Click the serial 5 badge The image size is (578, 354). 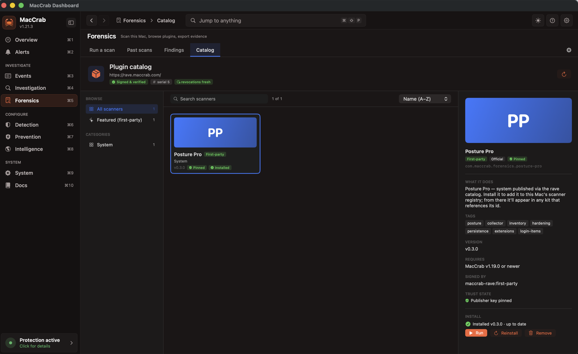tap(161, 82)
